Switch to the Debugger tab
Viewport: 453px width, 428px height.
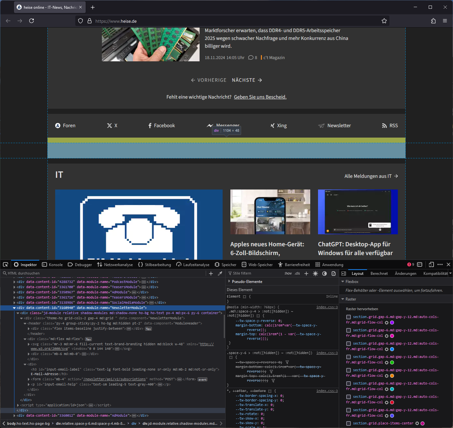tap(80, 264)
